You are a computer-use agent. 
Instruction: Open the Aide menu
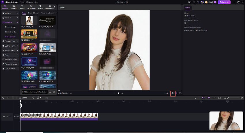click(36, 2)
